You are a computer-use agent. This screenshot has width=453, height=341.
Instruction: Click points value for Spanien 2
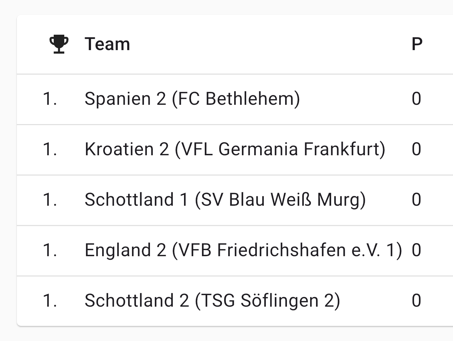pyautogui.click(x=416, y=98)
